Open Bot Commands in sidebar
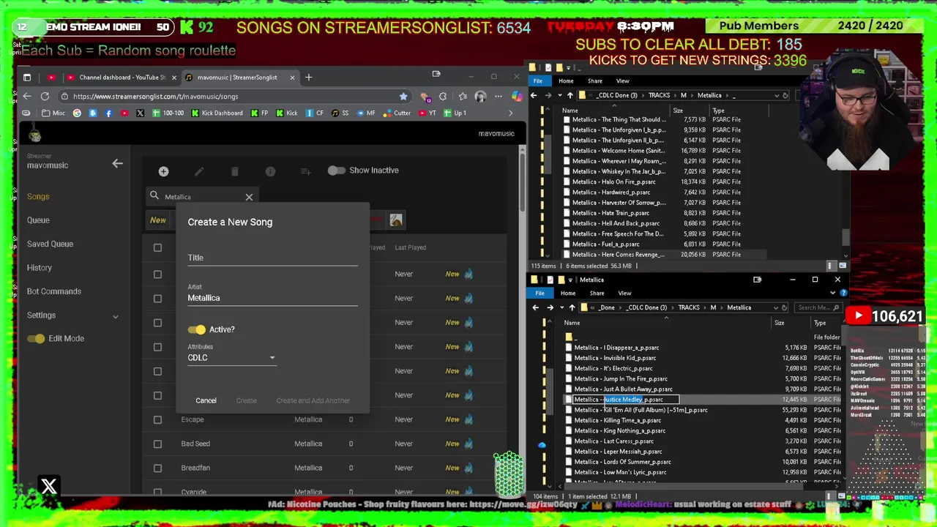The image size is (937, 527). [x=54, y=291]
